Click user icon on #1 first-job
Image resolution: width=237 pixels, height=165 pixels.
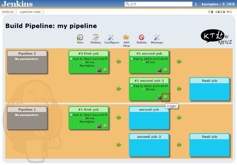pos(71,121)
